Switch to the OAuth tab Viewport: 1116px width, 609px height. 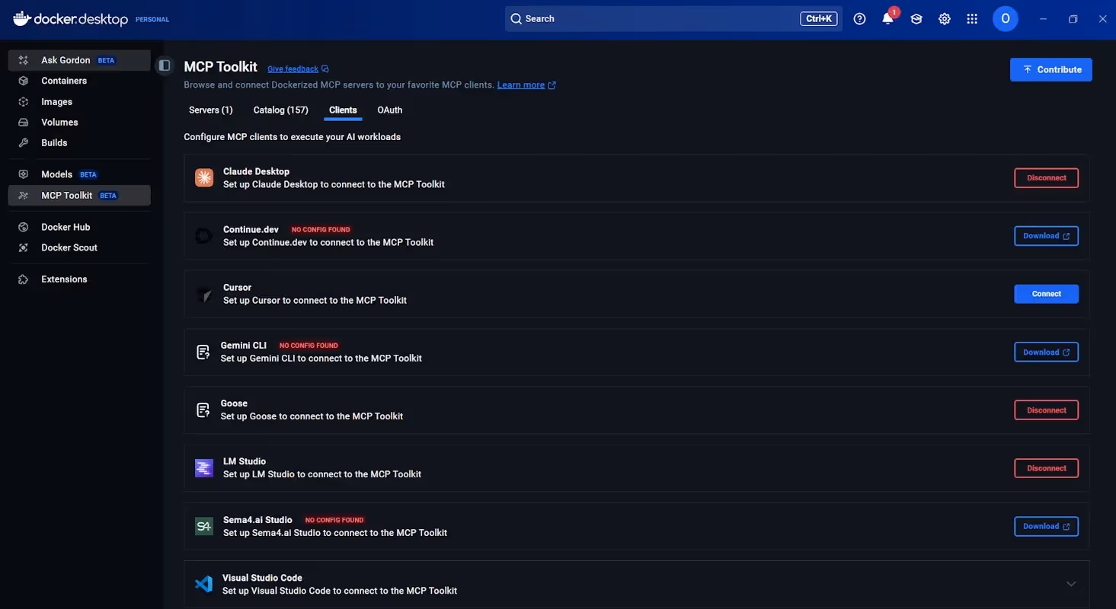pyautogui.click(x=390, y=110)
